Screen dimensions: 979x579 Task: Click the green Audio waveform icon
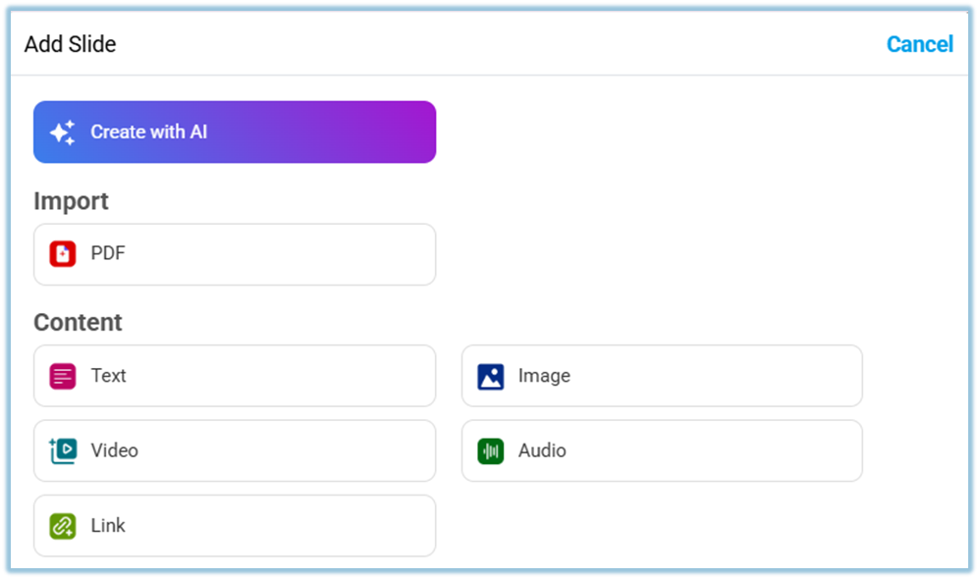coord(490,451)
